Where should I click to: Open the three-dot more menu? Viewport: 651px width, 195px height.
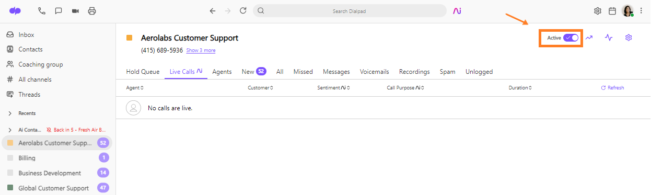[x=641, y=10]
